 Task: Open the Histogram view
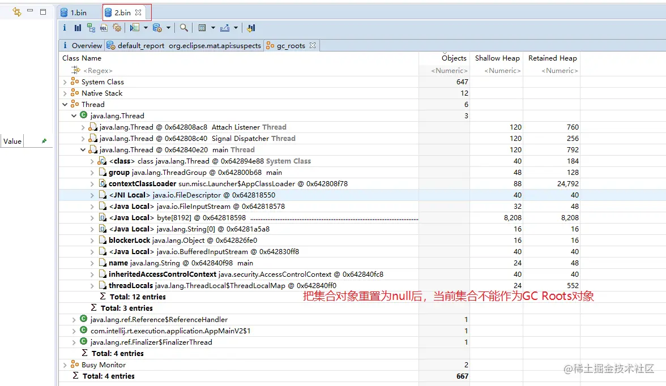pyautogui.click(x=78, y=28)
